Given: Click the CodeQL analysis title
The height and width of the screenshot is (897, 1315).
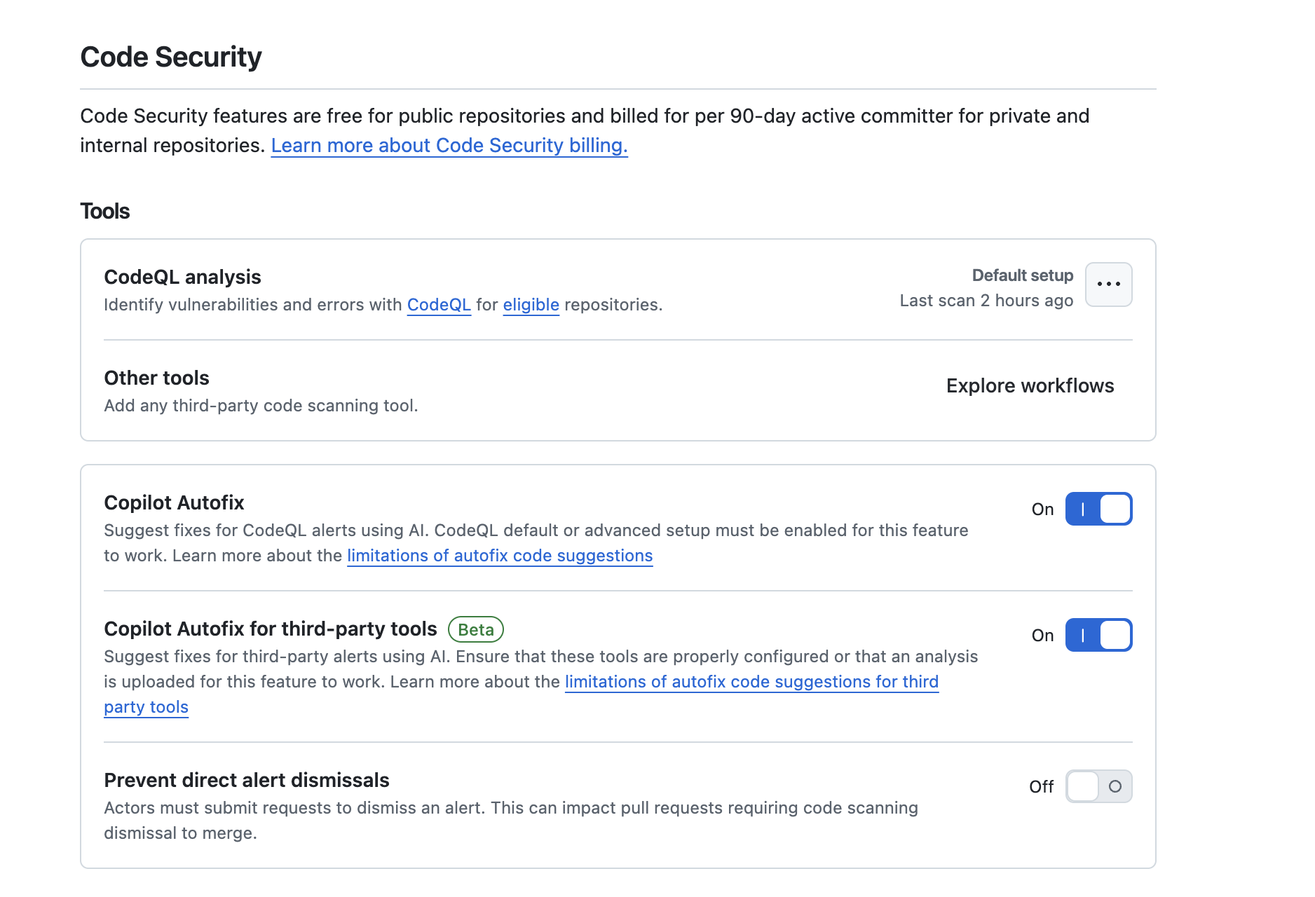Looking at the screenshot, I should 182,277.
